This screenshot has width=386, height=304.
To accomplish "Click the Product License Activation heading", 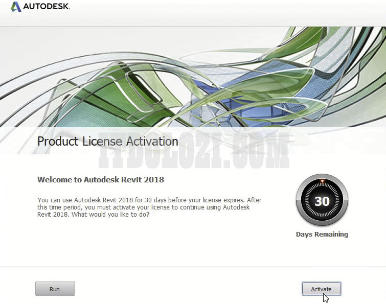I will pos(107,141).
